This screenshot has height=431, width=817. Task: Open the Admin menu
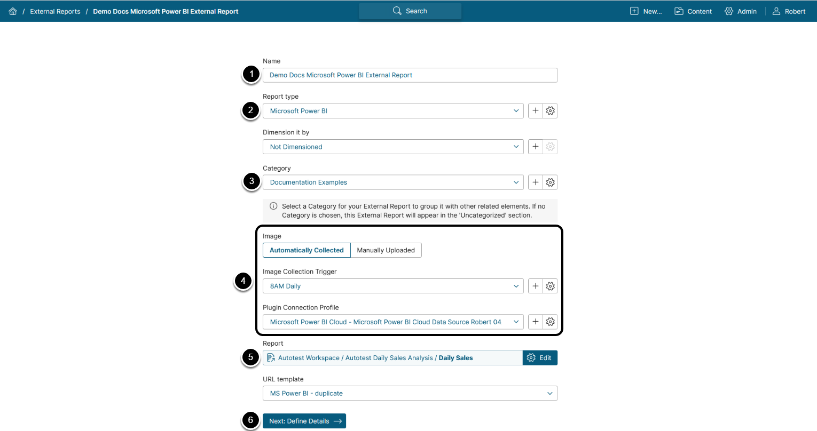741,11
